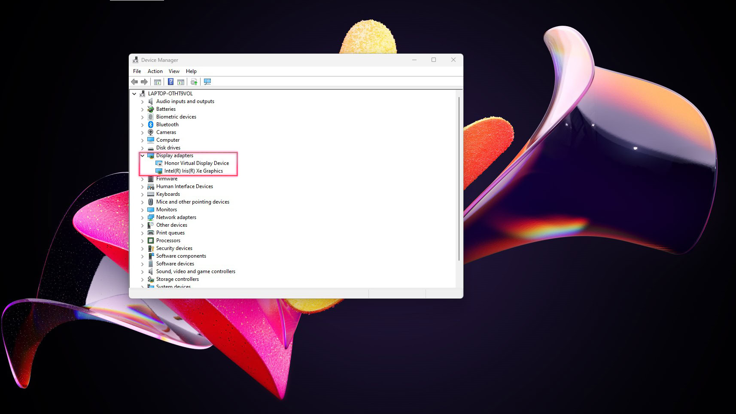Screen dimensions: 736x414
Task: Click the speaker icon beside Sound, video controllers
Action: point(151,271)
